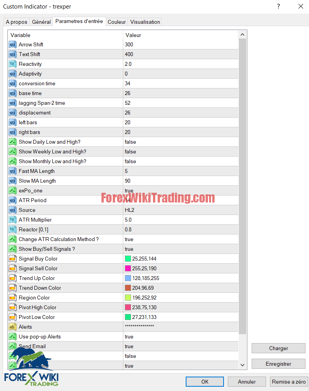Click the icon beside Slow MA Length
309x391 pixels.
point(12,181)
